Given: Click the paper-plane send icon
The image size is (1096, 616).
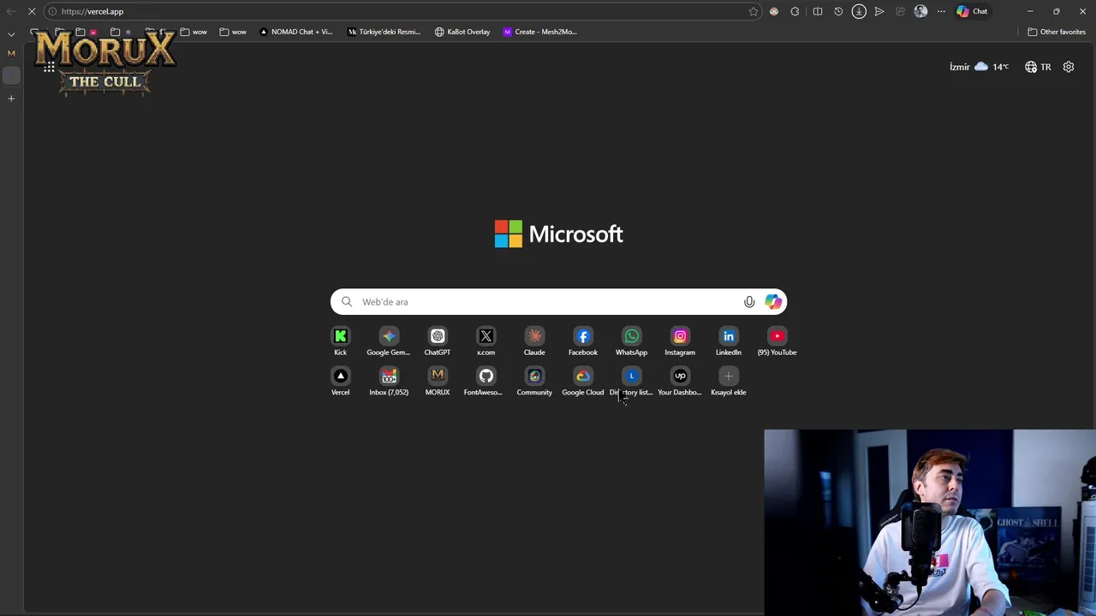Looking at the screenshot, I should click(879, 11).
